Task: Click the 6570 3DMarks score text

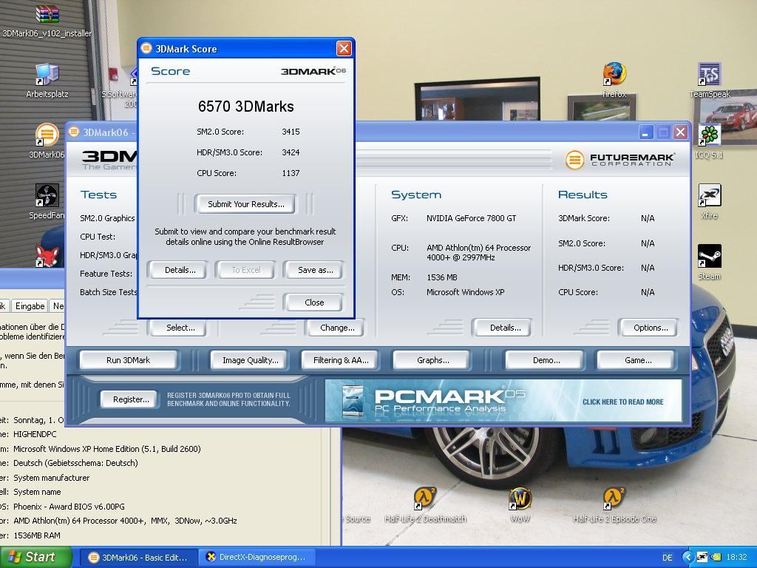Action: [x=245, y=106]
